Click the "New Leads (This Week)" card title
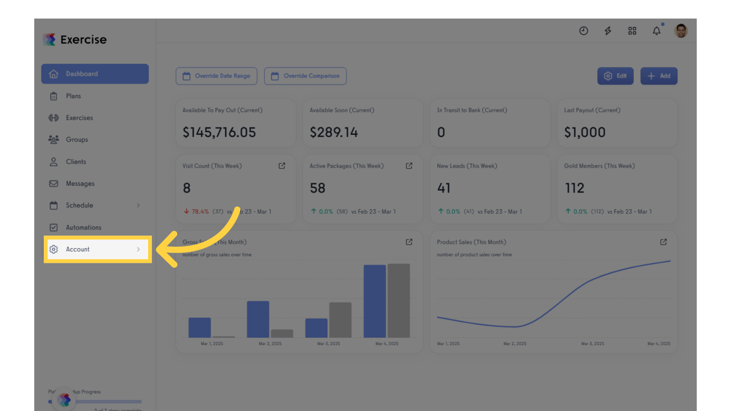731x411 pixels. [x=467, y=166]
